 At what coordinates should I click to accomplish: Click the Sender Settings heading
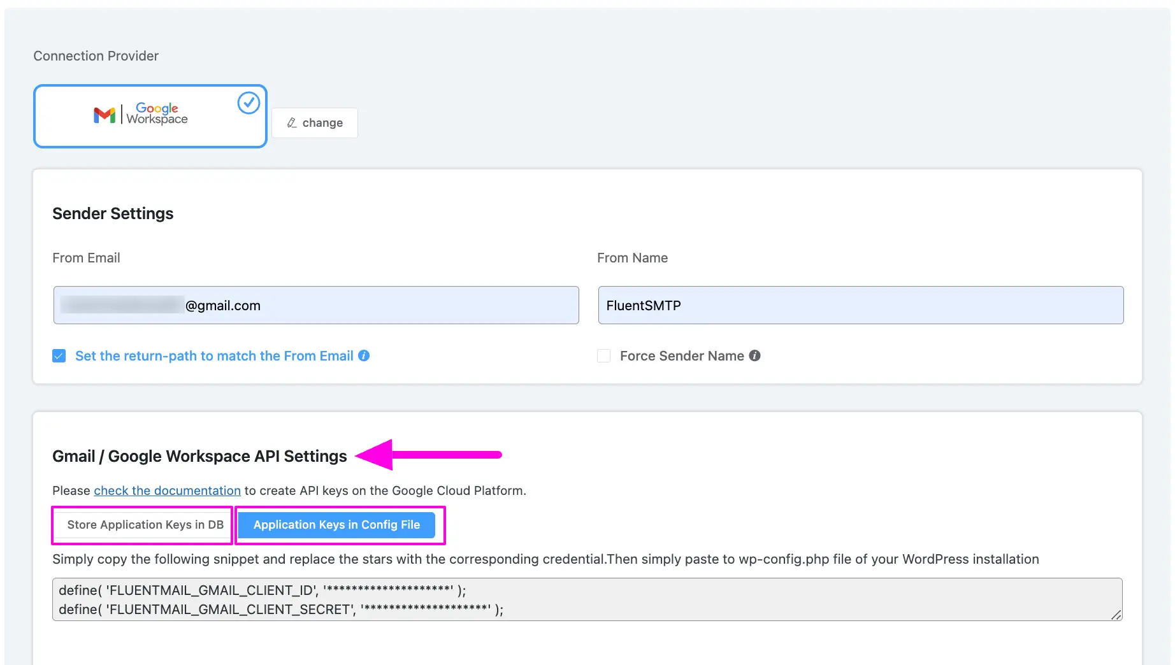point(113,213)
